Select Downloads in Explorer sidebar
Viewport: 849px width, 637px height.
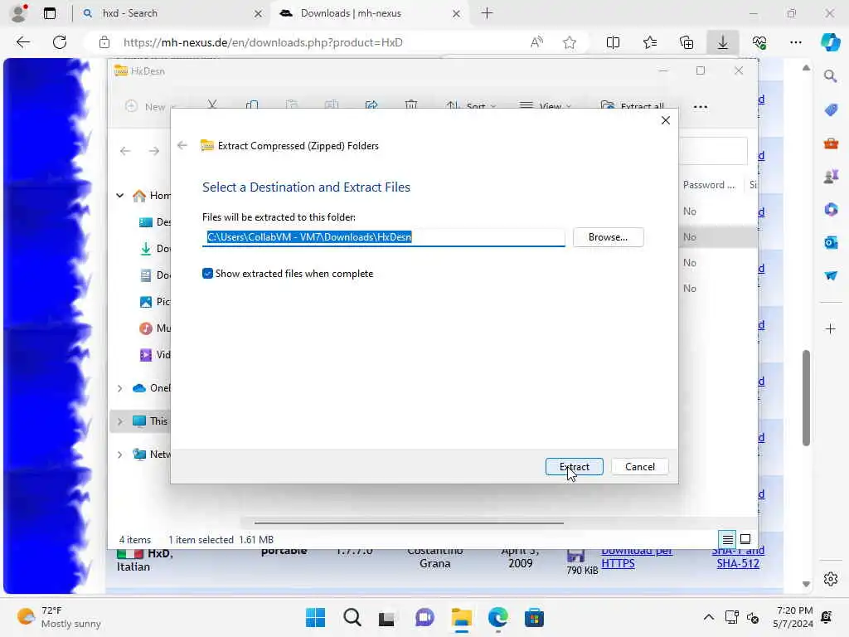(155, 249)
